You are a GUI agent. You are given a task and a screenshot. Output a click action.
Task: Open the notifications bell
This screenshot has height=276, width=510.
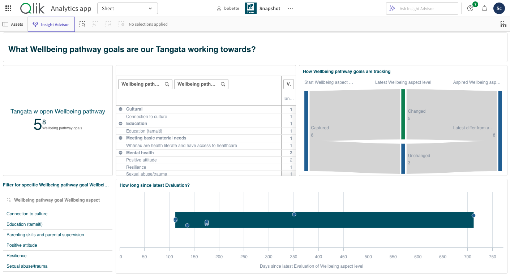point(485,8)
